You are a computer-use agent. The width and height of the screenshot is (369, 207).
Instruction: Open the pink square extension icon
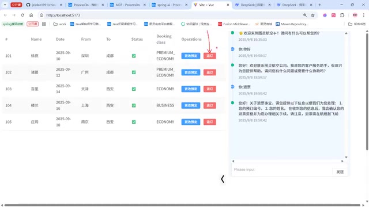[x=333, y=15]
